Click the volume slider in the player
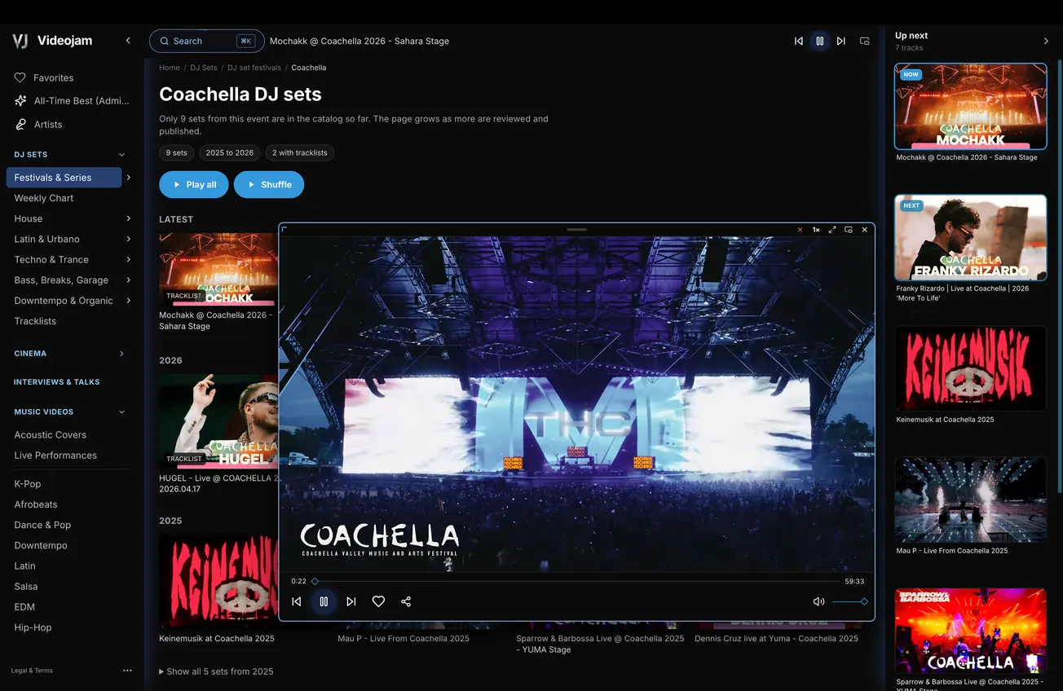This screenshot has height=691, width=1063. click(849, 602)
